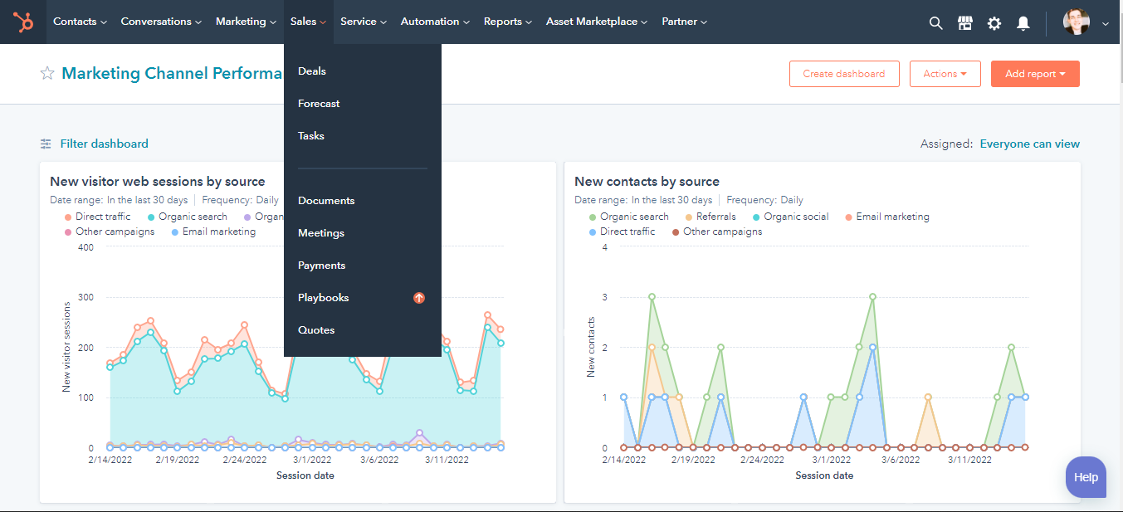Open the Actions dropdown
1123x512 pixels.
pyautogui.click(x=945, y=73)
